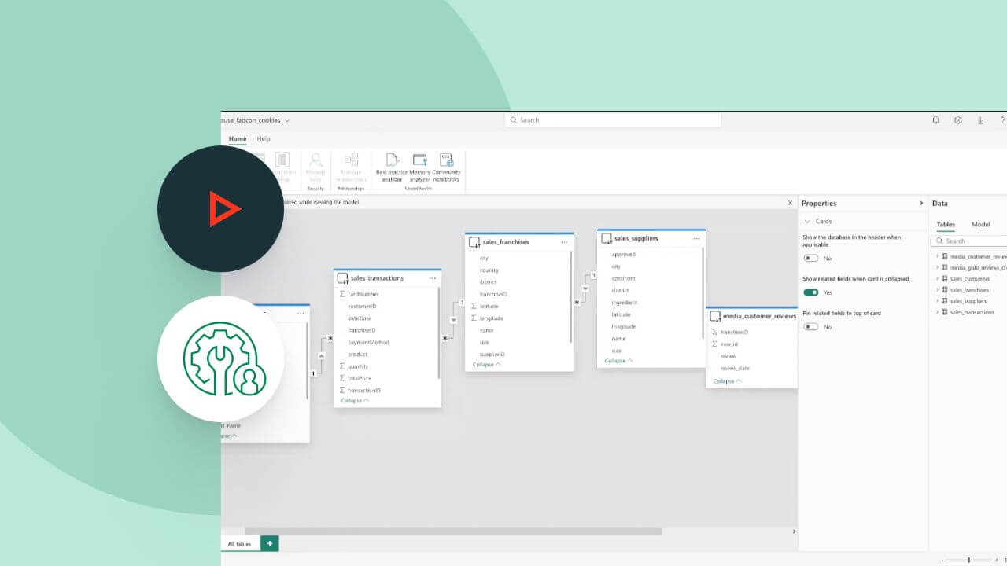The width and height of the screenshot is (1007, 566).
Task: Click the top search box
Action: 613,120
